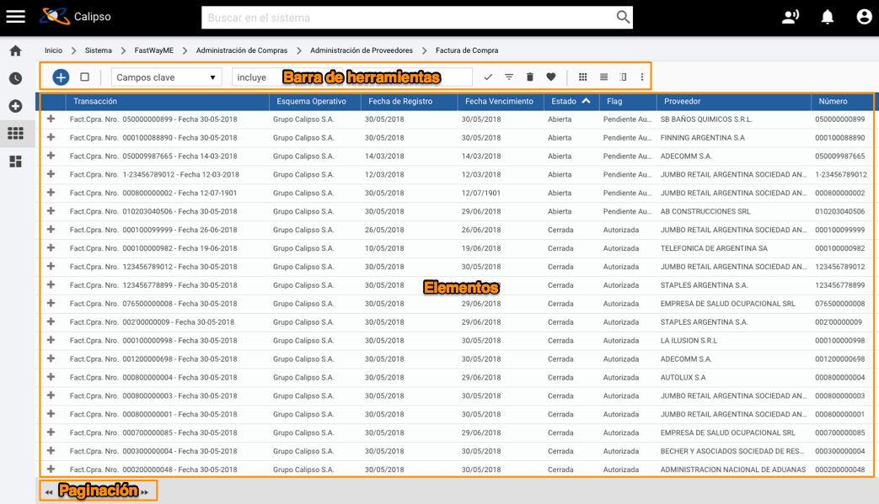Select LA ILUSION S.R.L cell
The image size is (879, 504).
(689, 341)
